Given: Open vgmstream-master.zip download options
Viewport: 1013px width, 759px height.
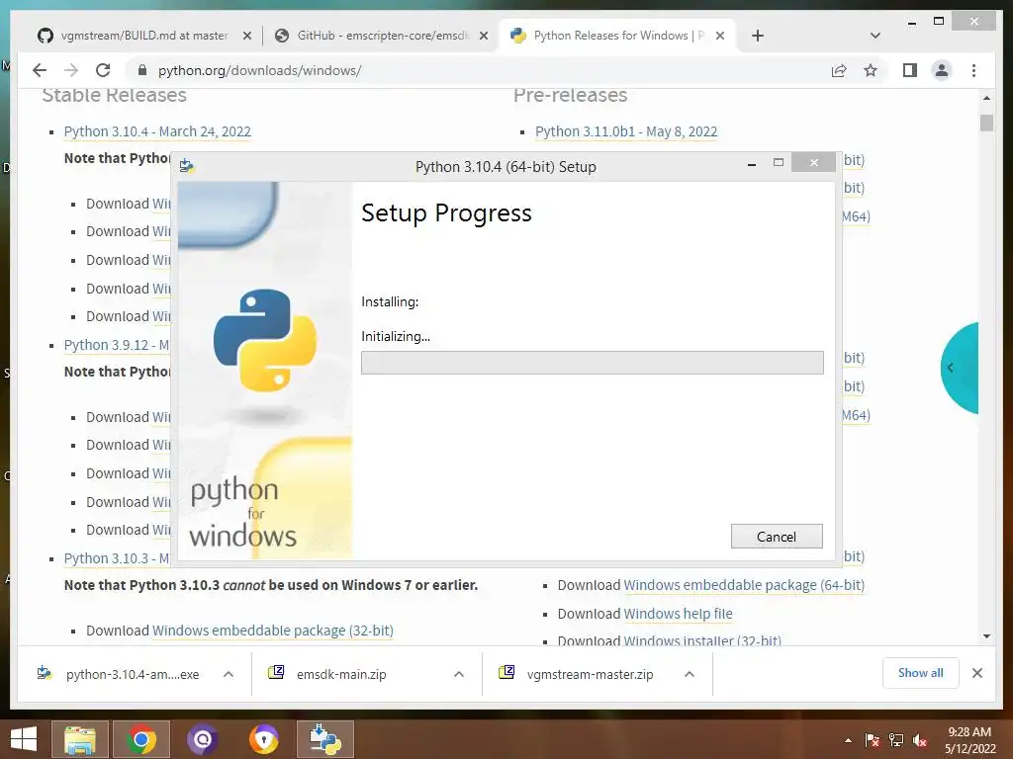Looking at the screenshot, I should tap(690, 674).
